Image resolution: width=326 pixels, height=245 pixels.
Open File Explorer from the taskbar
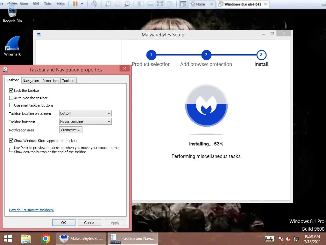[26, 239]
